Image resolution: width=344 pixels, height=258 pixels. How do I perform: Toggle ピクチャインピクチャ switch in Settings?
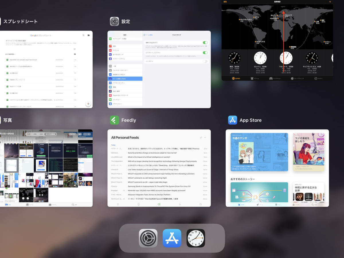(x=205, y=53)
